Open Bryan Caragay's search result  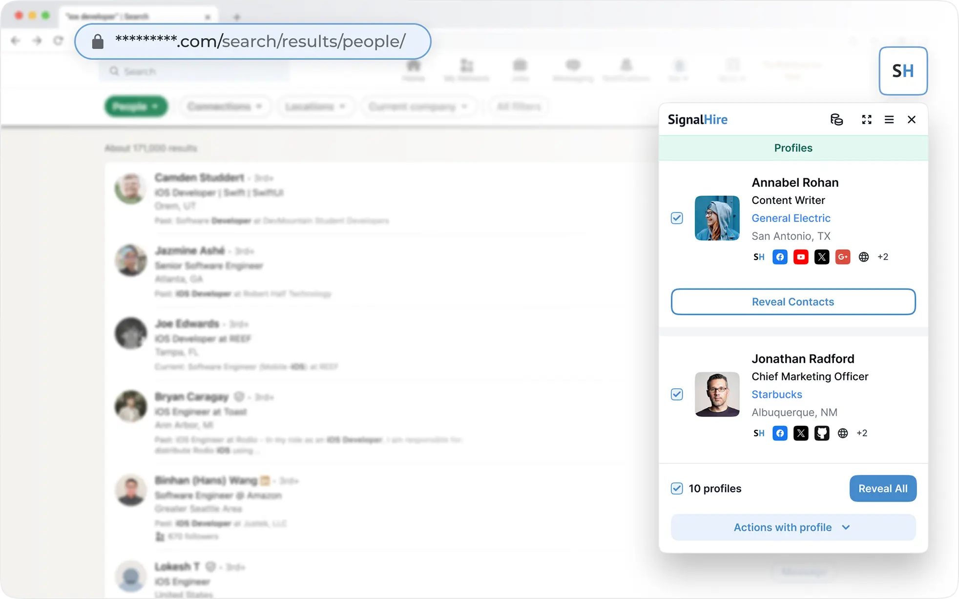pos(191,397)
